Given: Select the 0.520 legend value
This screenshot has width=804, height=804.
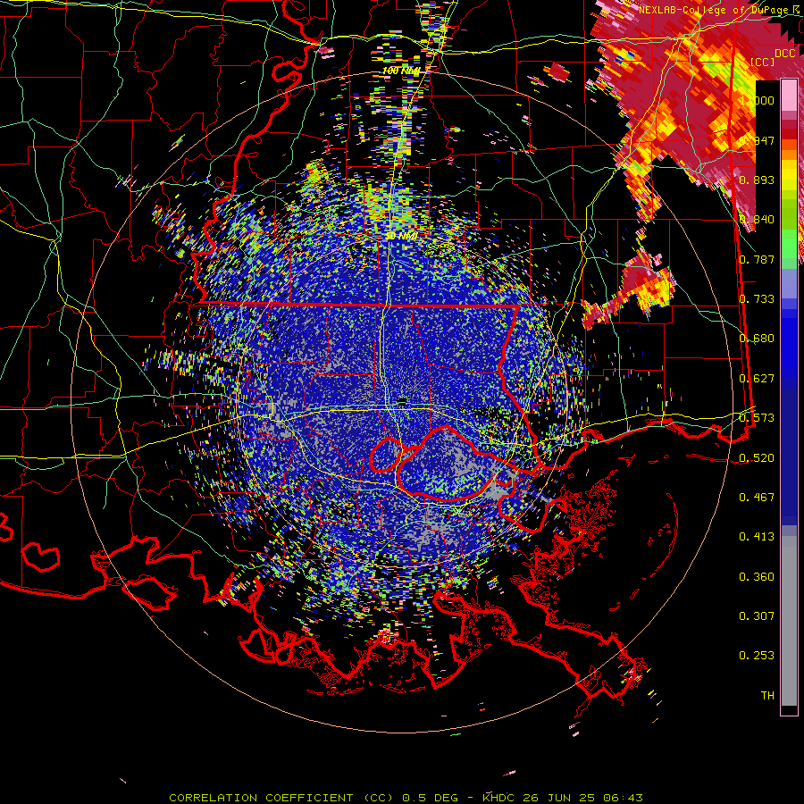Looking at the screenshot, I should (x=757, y=458).
